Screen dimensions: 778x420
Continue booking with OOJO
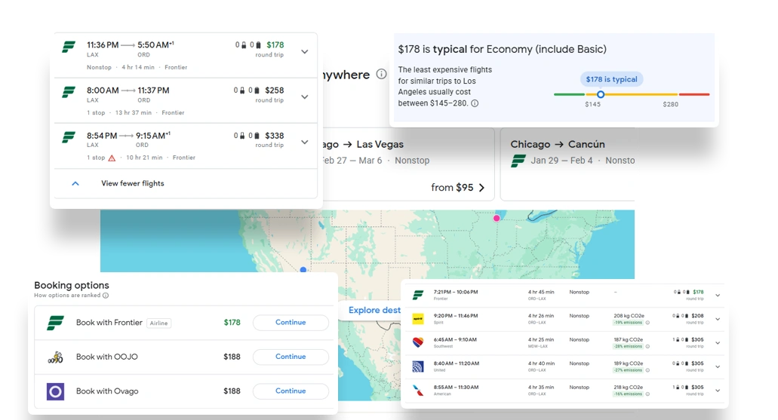[x=291, y=357]
